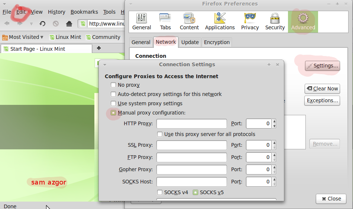
Task: Click the Remove... button
Action: tap(325, 144)
